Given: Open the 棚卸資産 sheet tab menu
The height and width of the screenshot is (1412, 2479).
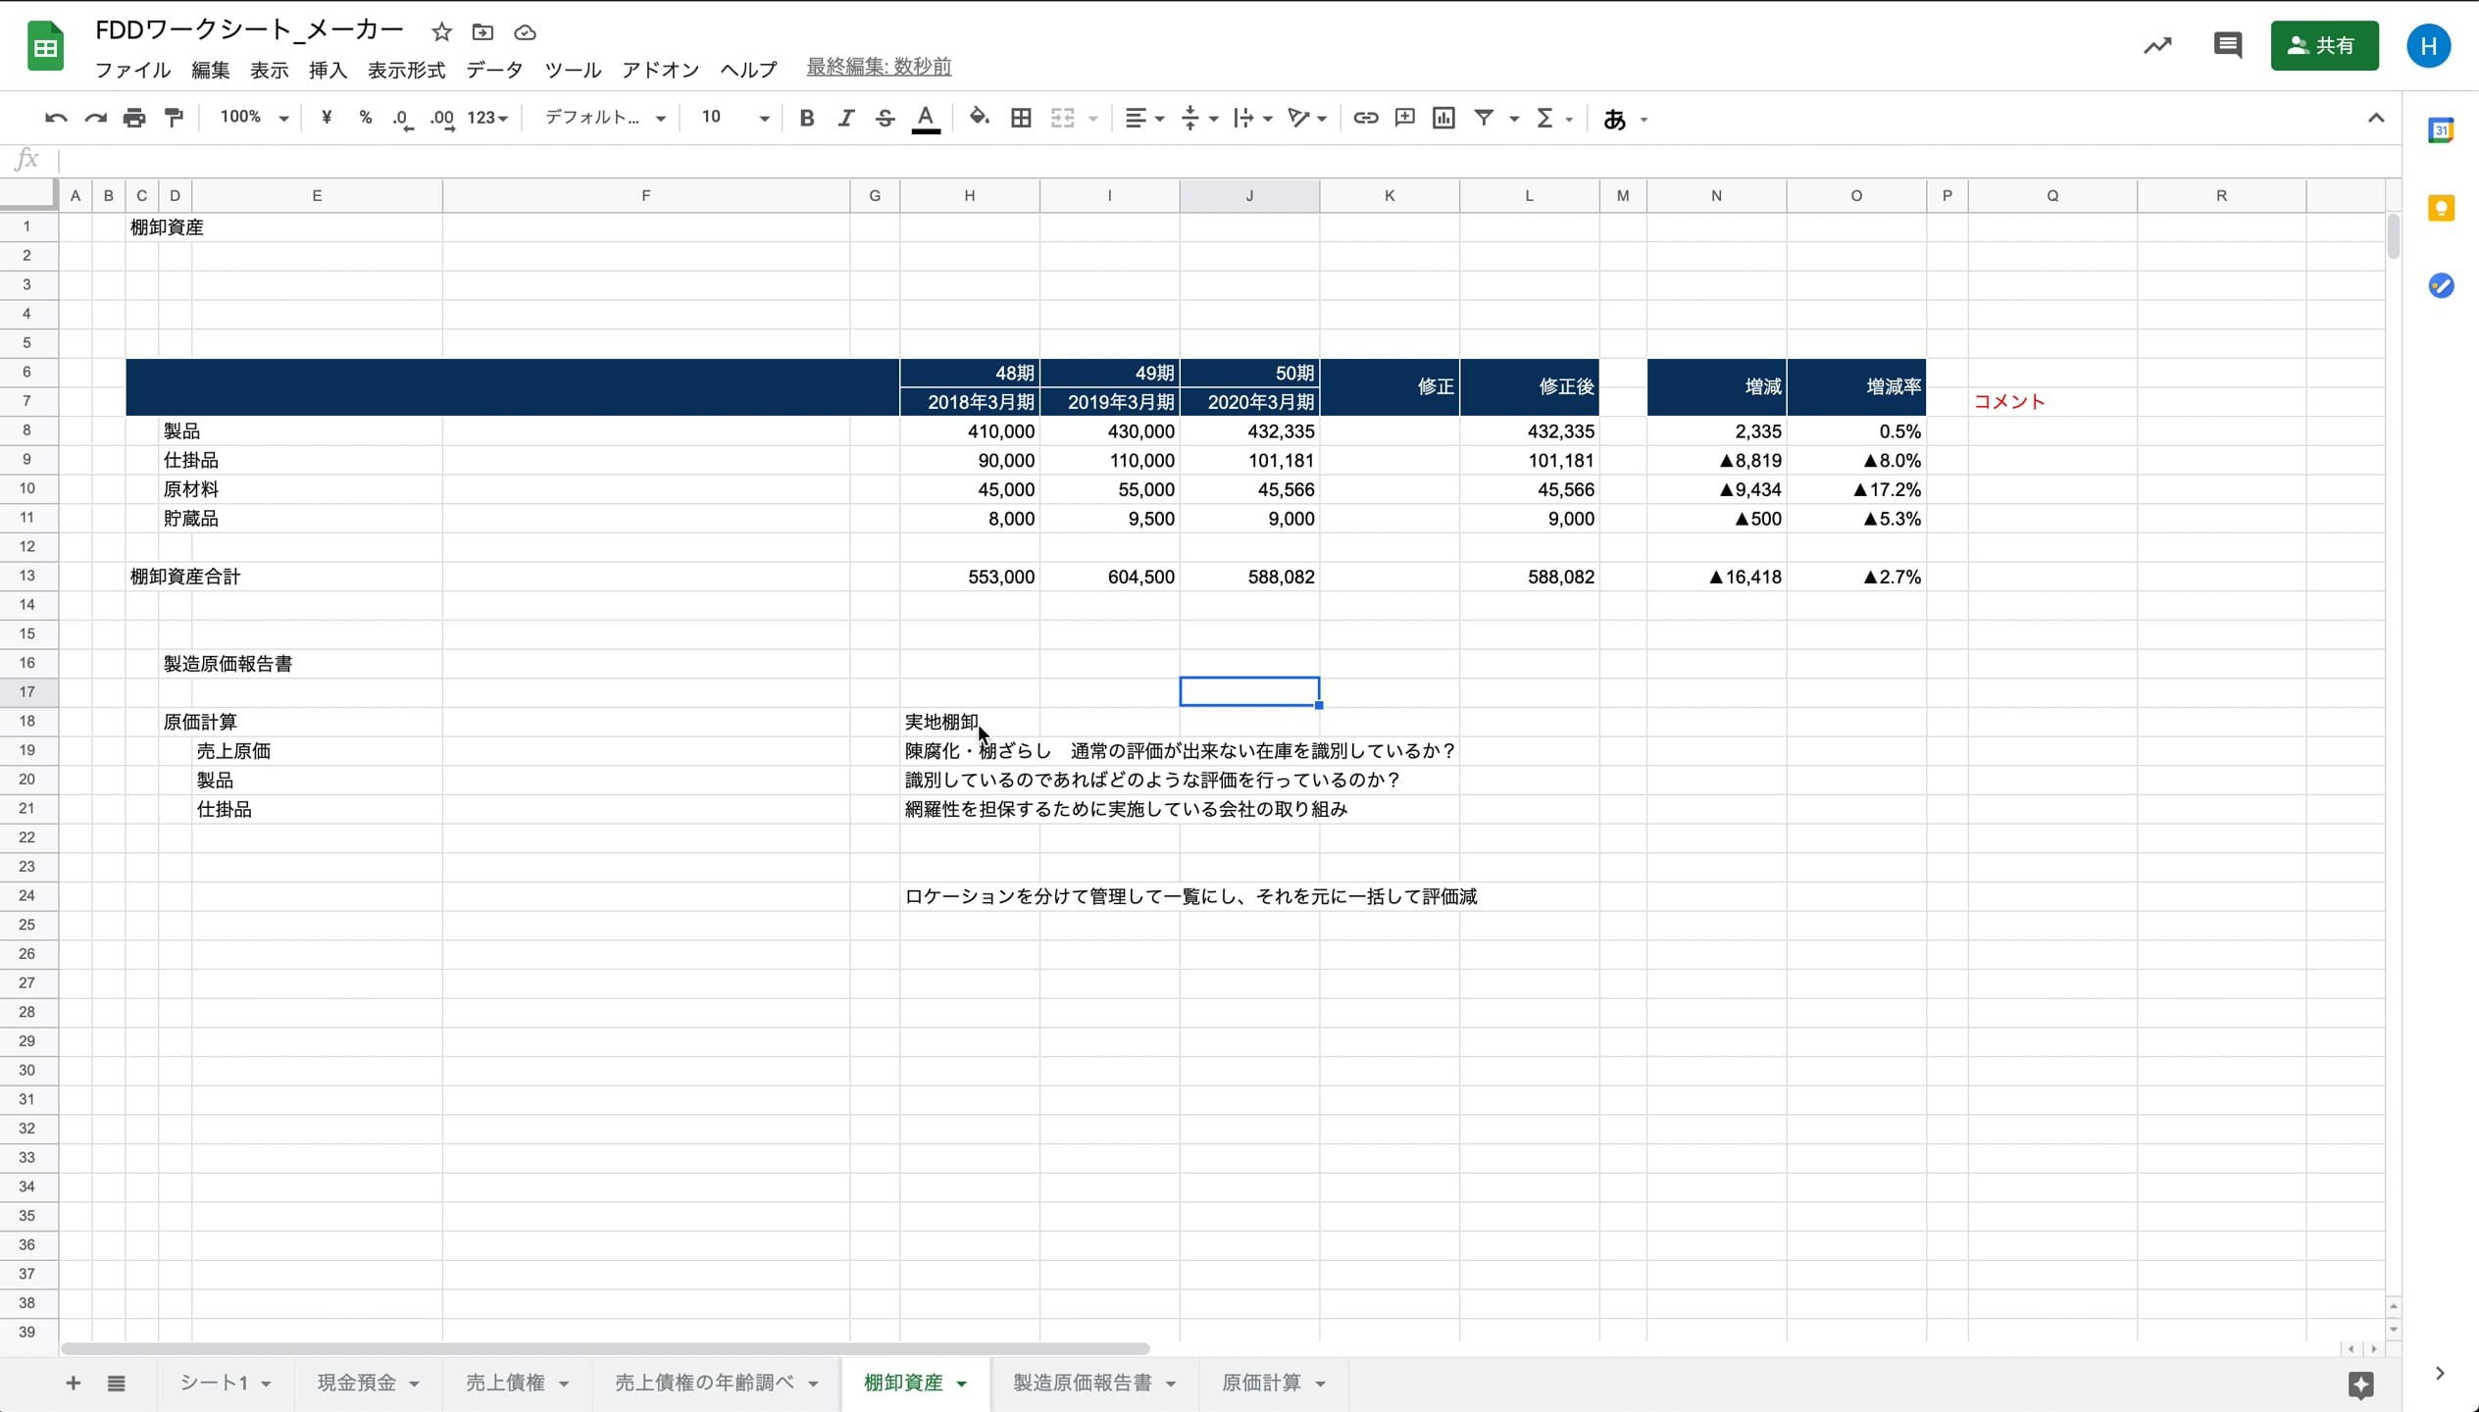Looking at the screenshot, I should pos(963,1383).
